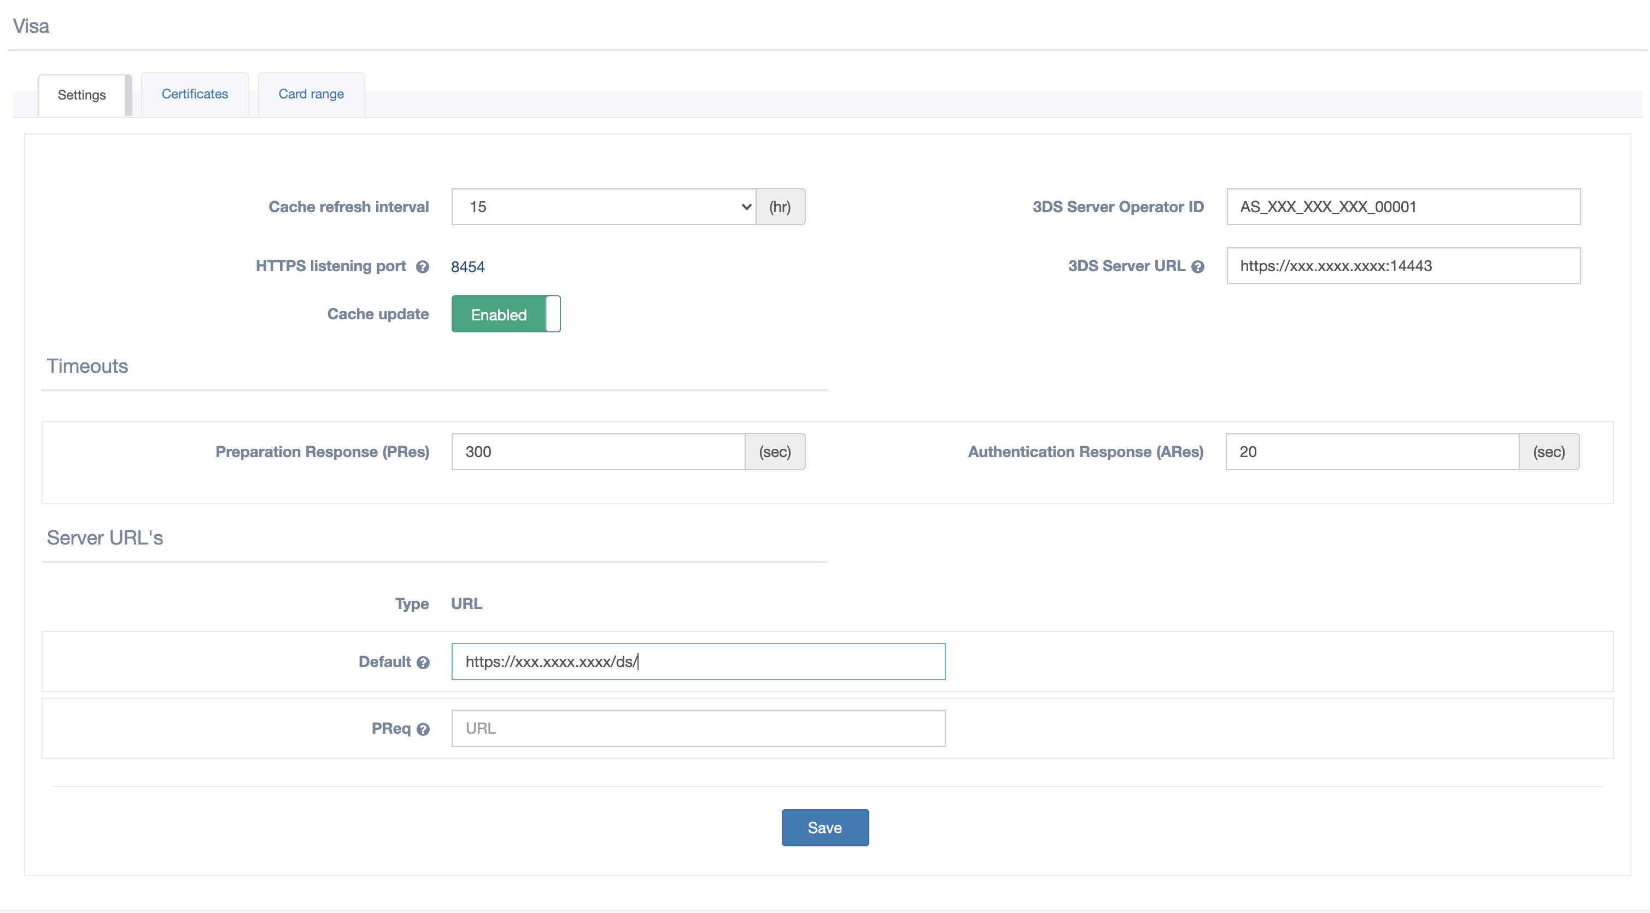Click the (hr) unit label
The height and width of the screenshot is (913, 1650).
(x=780, y=207)
